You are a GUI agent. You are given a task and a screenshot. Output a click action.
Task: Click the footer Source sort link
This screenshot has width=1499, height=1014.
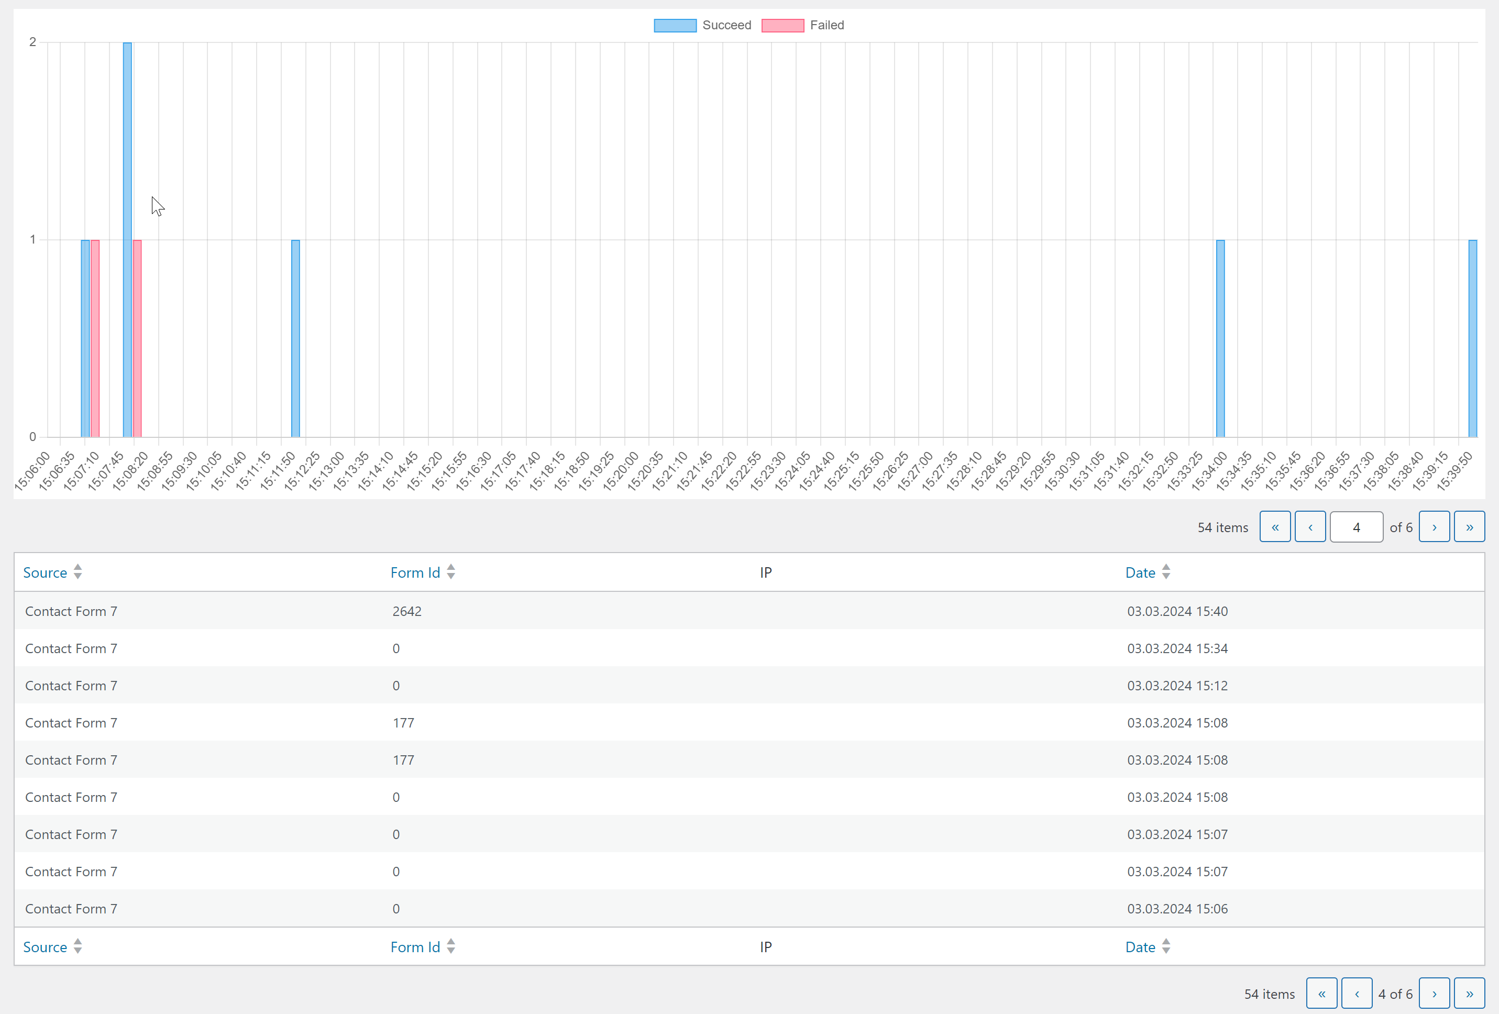pos(45,946)
